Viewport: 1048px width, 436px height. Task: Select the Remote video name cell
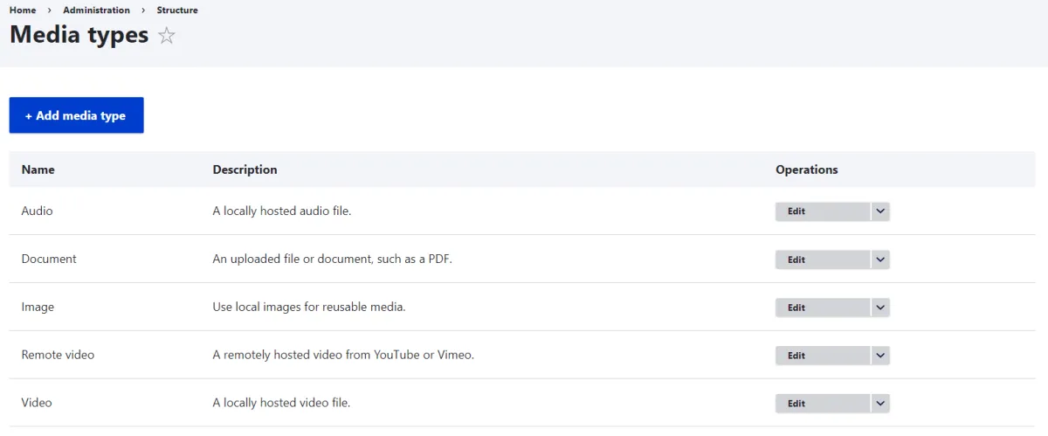coord(58,355)
